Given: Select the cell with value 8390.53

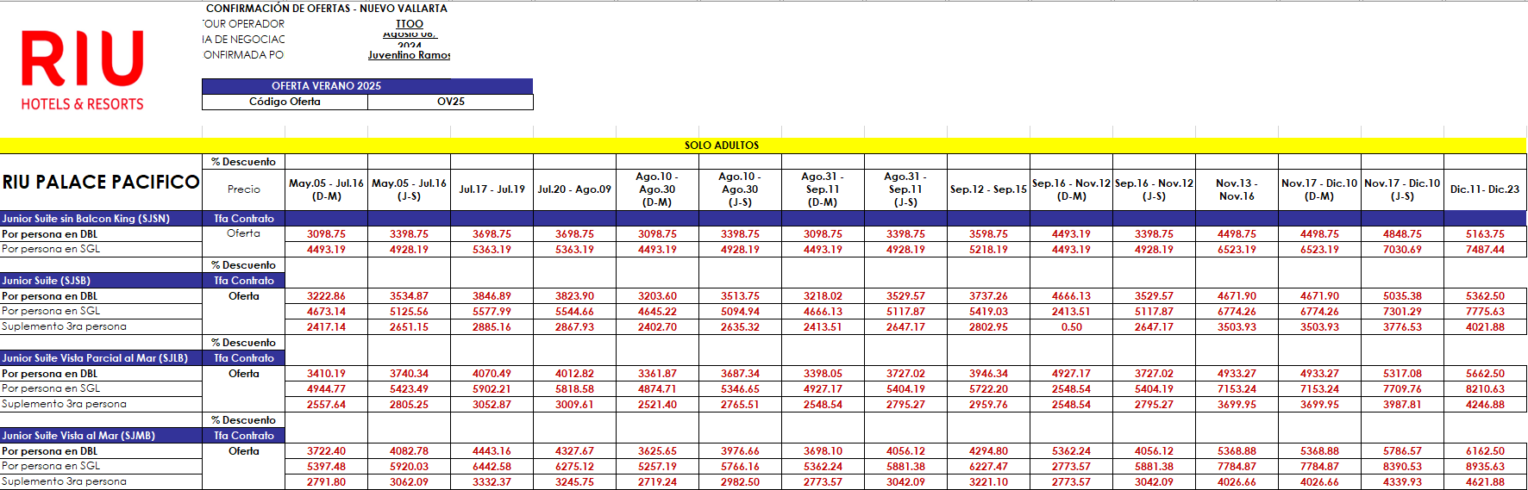Looking at the screenshot, I should [1403, 467].
